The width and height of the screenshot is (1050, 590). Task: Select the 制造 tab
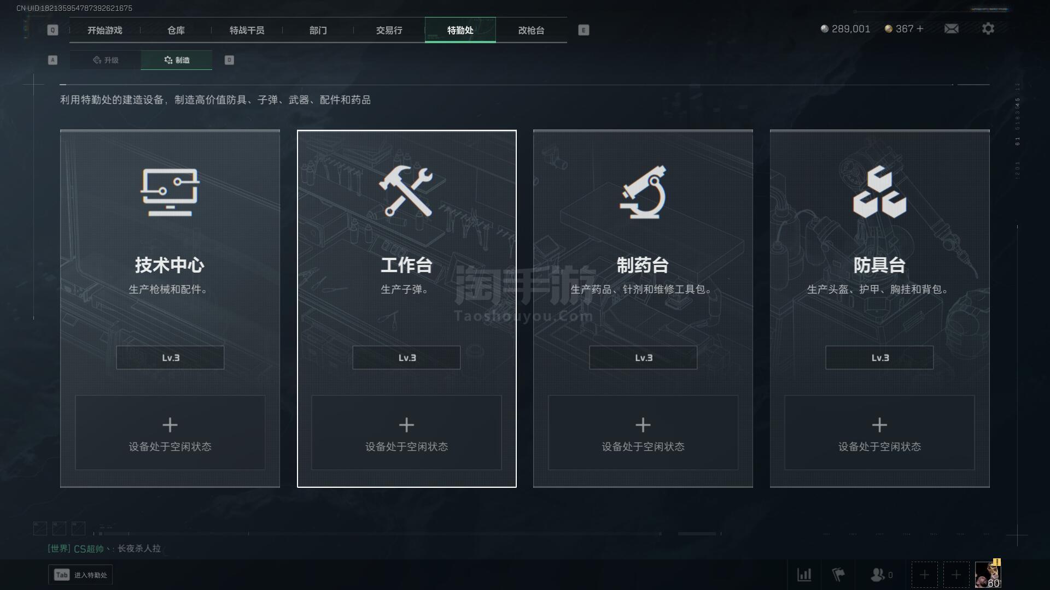[x=177, y=60]
